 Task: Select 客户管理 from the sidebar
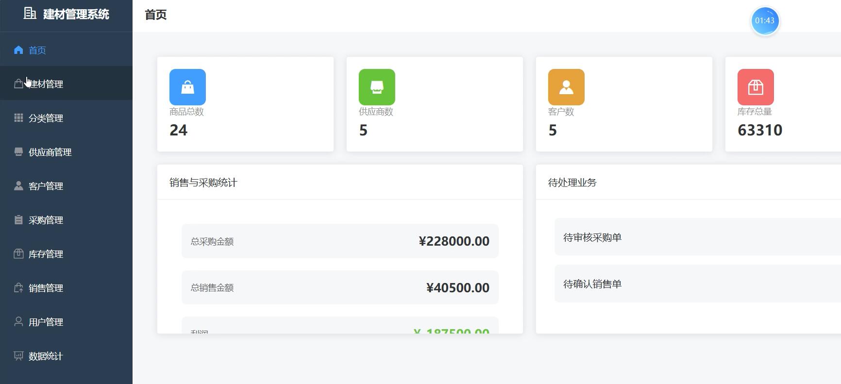[x=66, y=186]
